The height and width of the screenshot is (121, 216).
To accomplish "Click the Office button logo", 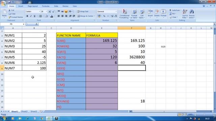I will tap(3, 3).
